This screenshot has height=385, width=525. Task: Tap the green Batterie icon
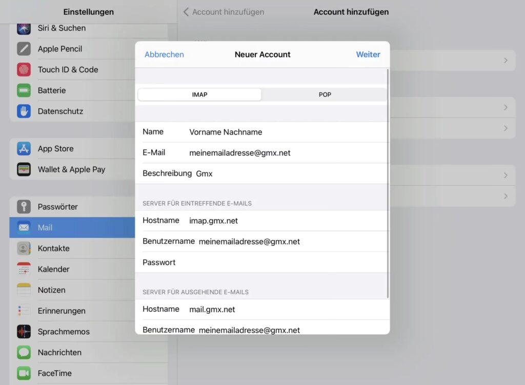(x=24, y=90)
